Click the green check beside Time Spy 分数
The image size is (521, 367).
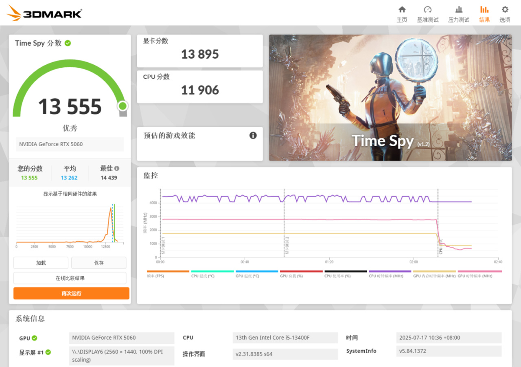68,43
